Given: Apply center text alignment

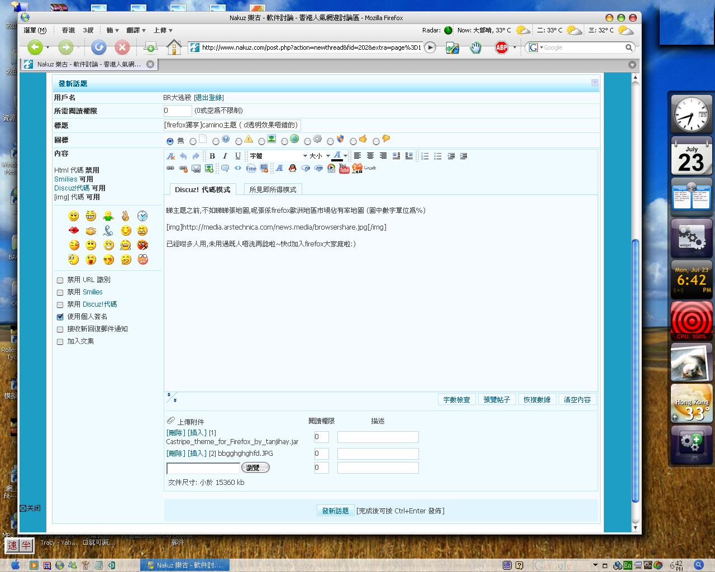Looking at the screenshot, I should [370, 156].
